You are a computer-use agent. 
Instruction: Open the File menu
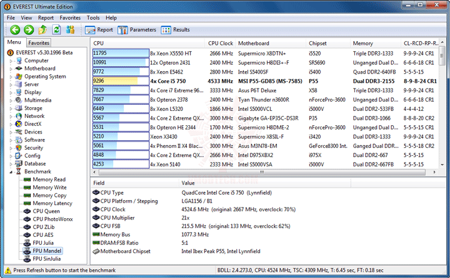(11, 17)
